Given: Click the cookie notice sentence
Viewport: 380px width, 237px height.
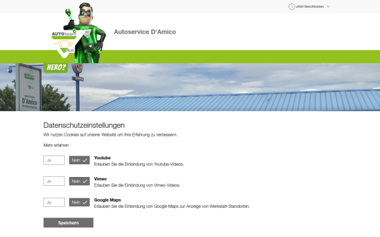Looking at the screenshot, I should pyautogui.click(x=110, y=135).
